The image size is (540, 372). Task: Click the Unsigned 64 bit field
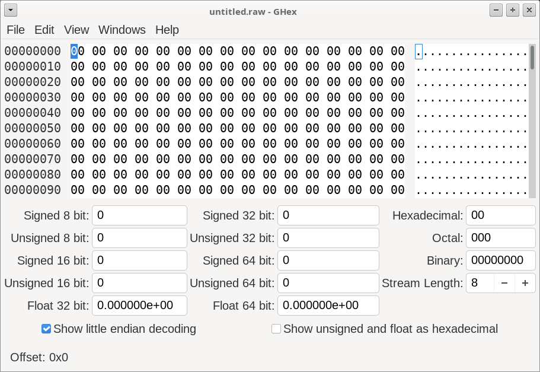pos(328,283)
